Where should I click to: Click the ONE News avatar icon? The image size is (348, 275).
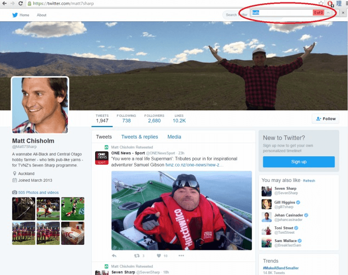point(102,158)
